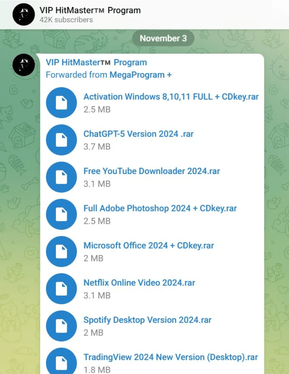Click the 3.7 MB size under ChatGPT-5
Viewport: 289px width, 374px height.
point(97,147)
